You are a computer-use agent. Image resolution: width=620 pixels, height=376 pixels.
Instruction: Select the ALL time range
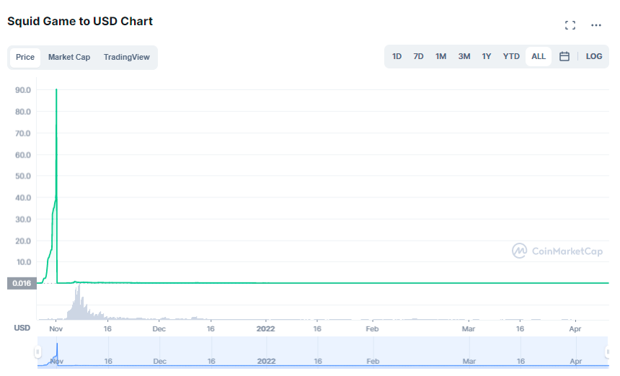(538, 56)
